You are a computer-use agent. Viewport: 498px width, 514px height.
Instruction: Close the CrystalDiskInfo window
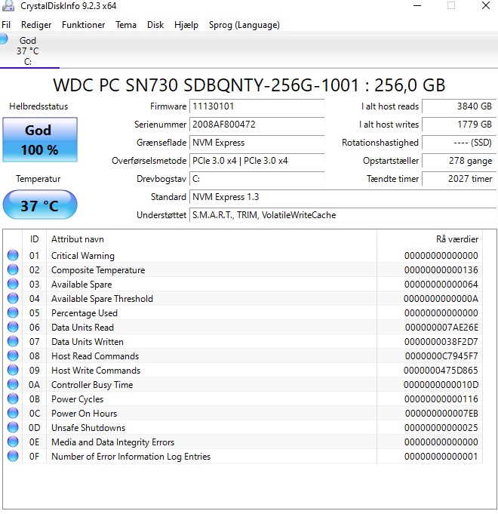486,5
